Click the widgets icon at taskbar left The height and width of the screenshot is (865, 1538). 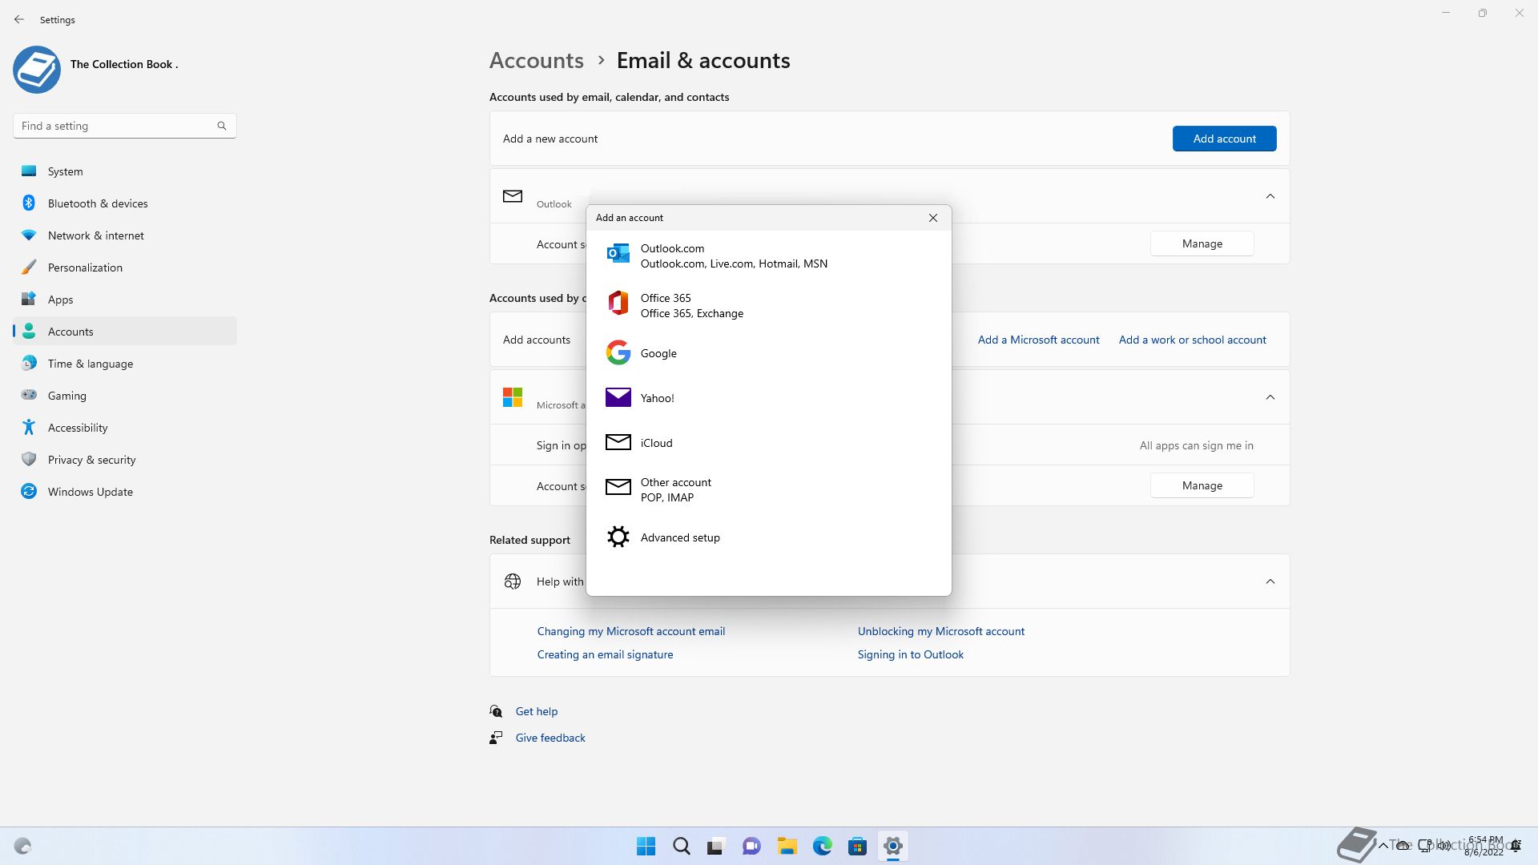(22, 846)
